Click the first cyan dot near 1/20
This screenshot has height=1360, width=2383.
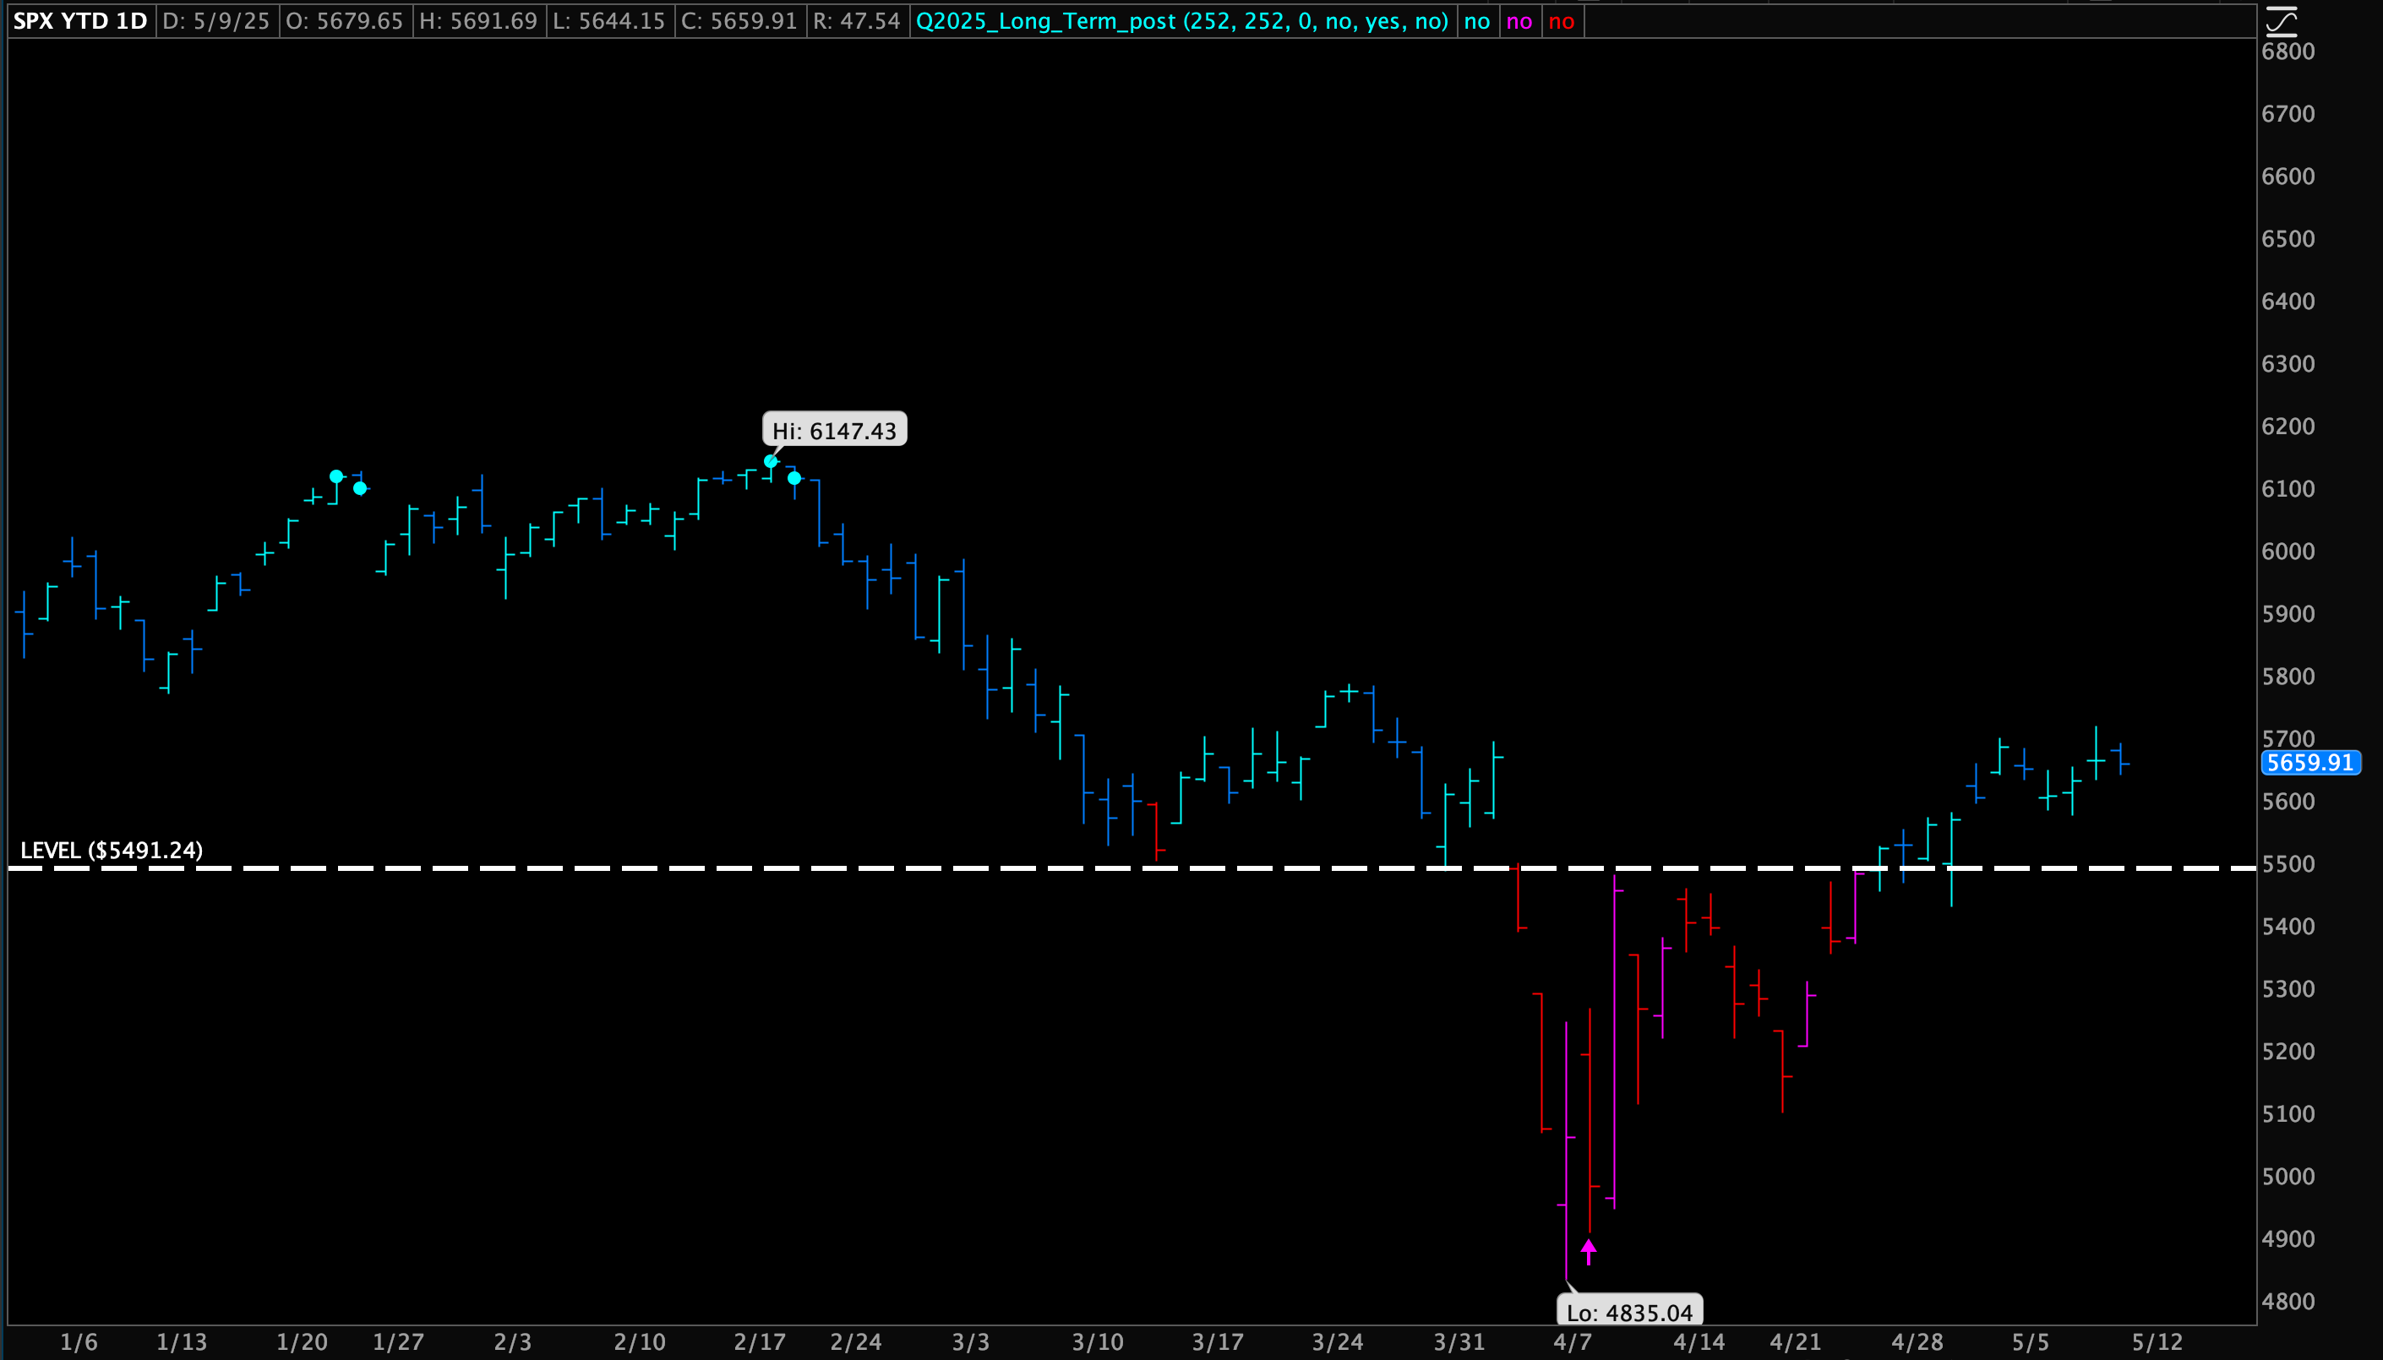[x=336, y=476]
